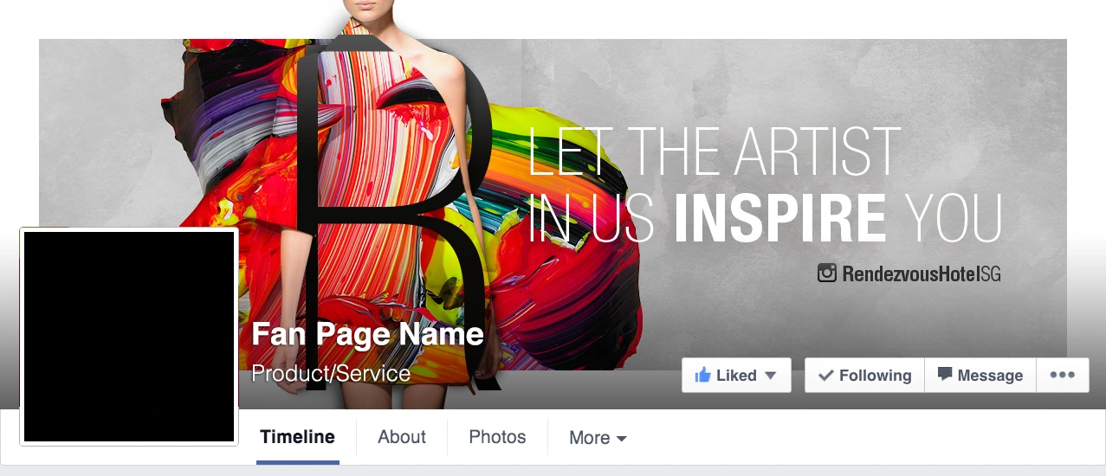Expand the Liked dropdown arrow
The width and height of the screenshot is (1106, 476).
[x=770, y=376]
